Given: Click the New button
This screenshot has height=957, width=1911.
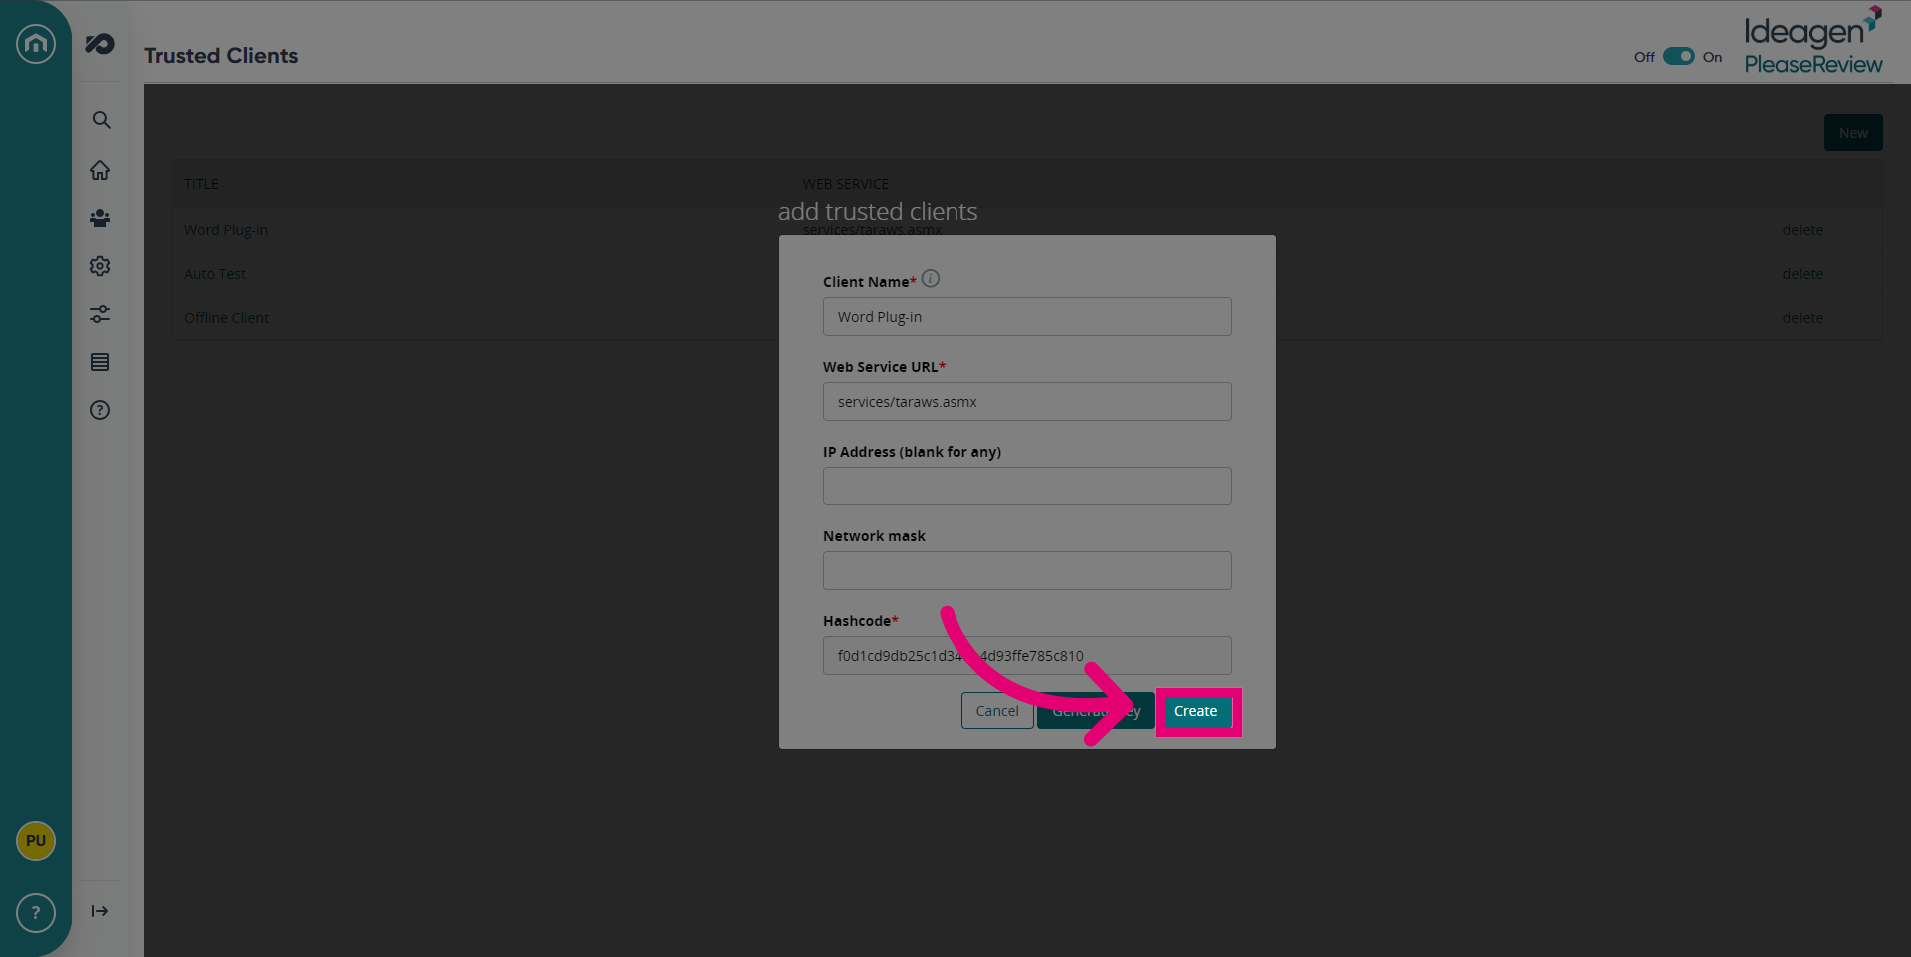Looking at the screenshot, I should 1853,133.
